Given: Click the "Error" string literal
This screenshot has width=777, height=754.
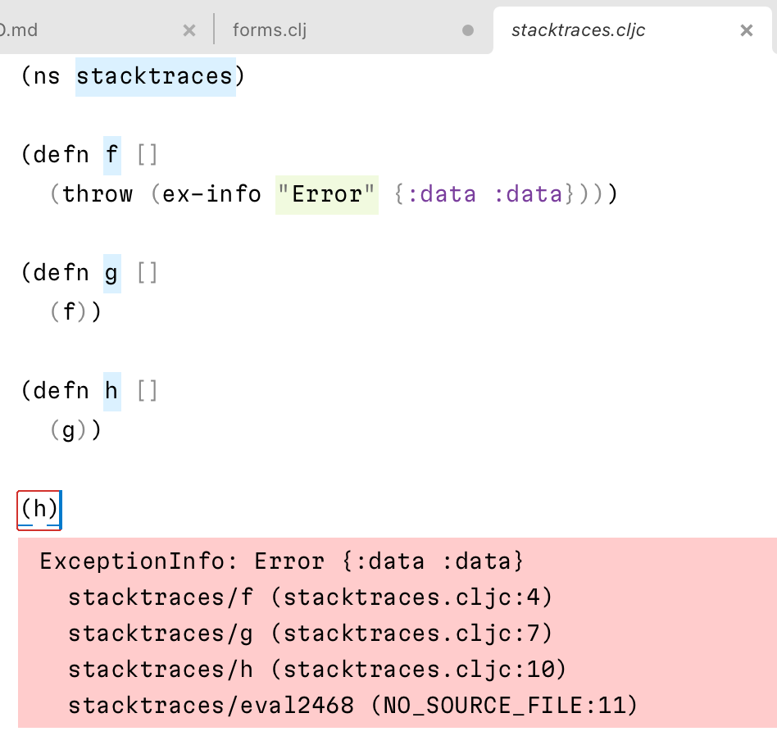Looking at the screenshot, I should pyautogui.click(x=326, y=195).
